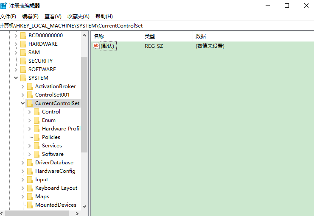Click the registry path address bar
Viewport: 314px width, 216px height.
[157, 26]
